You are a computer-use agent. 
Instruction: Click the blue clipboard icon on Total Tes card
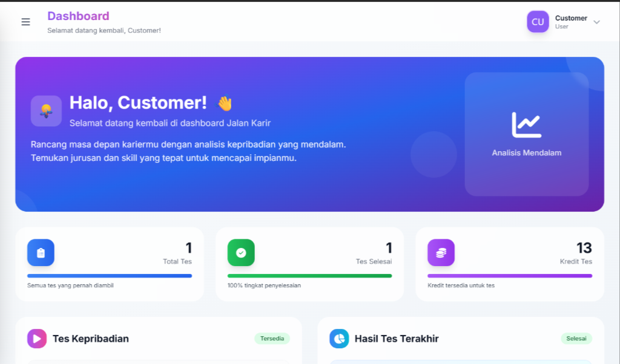click(41, 253)
